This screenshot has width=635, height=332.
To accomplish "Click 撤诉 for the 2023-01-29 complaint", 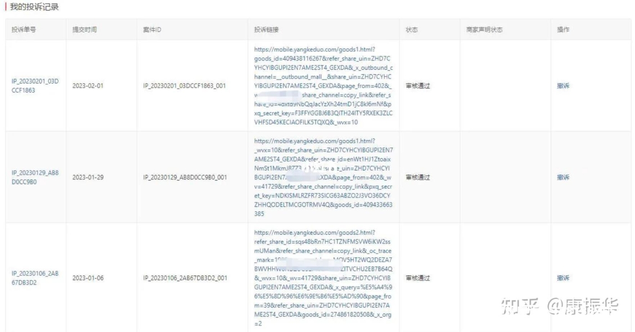I will tap(563, 177).
